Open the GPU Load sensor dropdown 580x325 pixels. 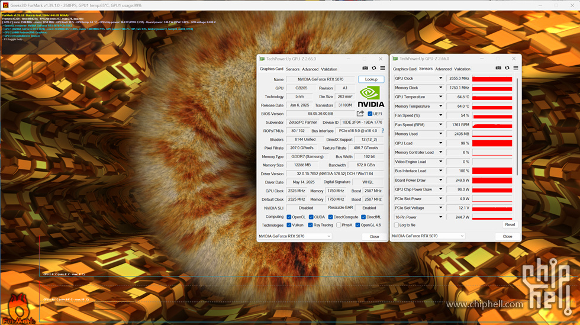point(440,143)
